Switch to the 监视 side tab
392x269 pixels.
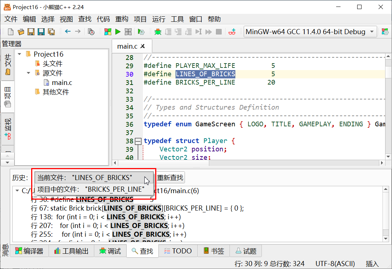click(x=8, y=129)
